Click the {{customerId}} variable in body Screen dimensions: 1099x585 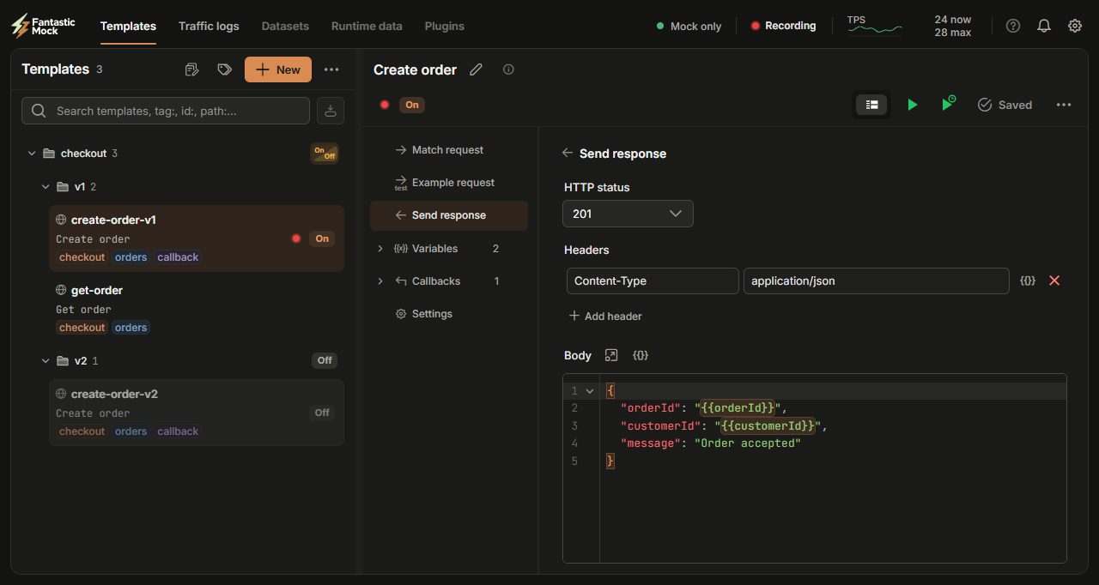(x=767, y=425)
